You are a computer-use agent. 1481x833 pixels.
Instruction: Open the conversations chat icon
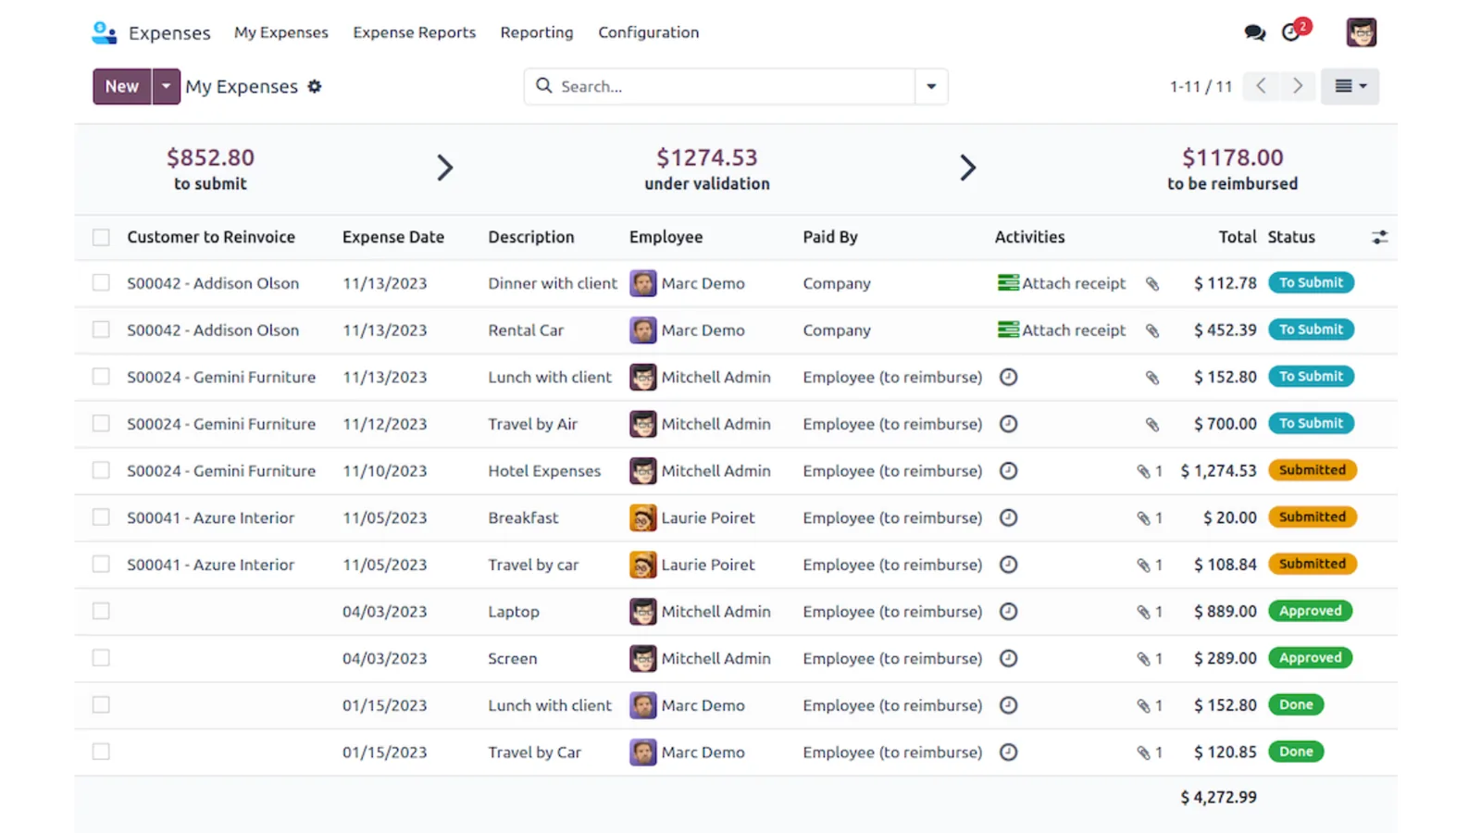pos(1254,32)
